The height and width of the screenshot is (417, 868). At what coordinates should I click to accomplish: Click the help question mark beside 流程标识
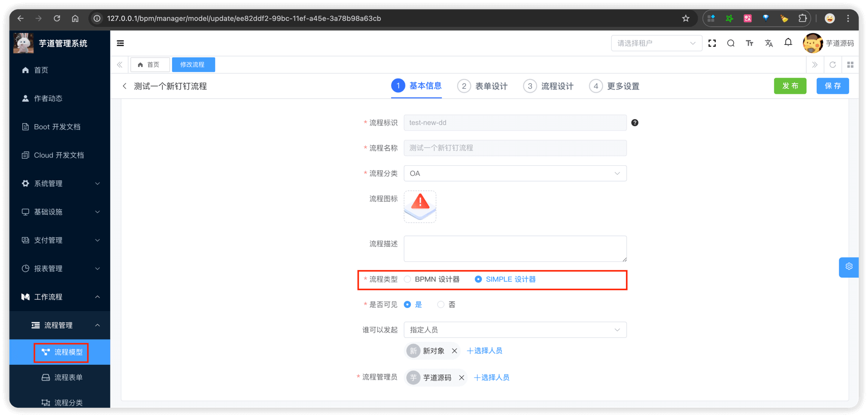635,123
